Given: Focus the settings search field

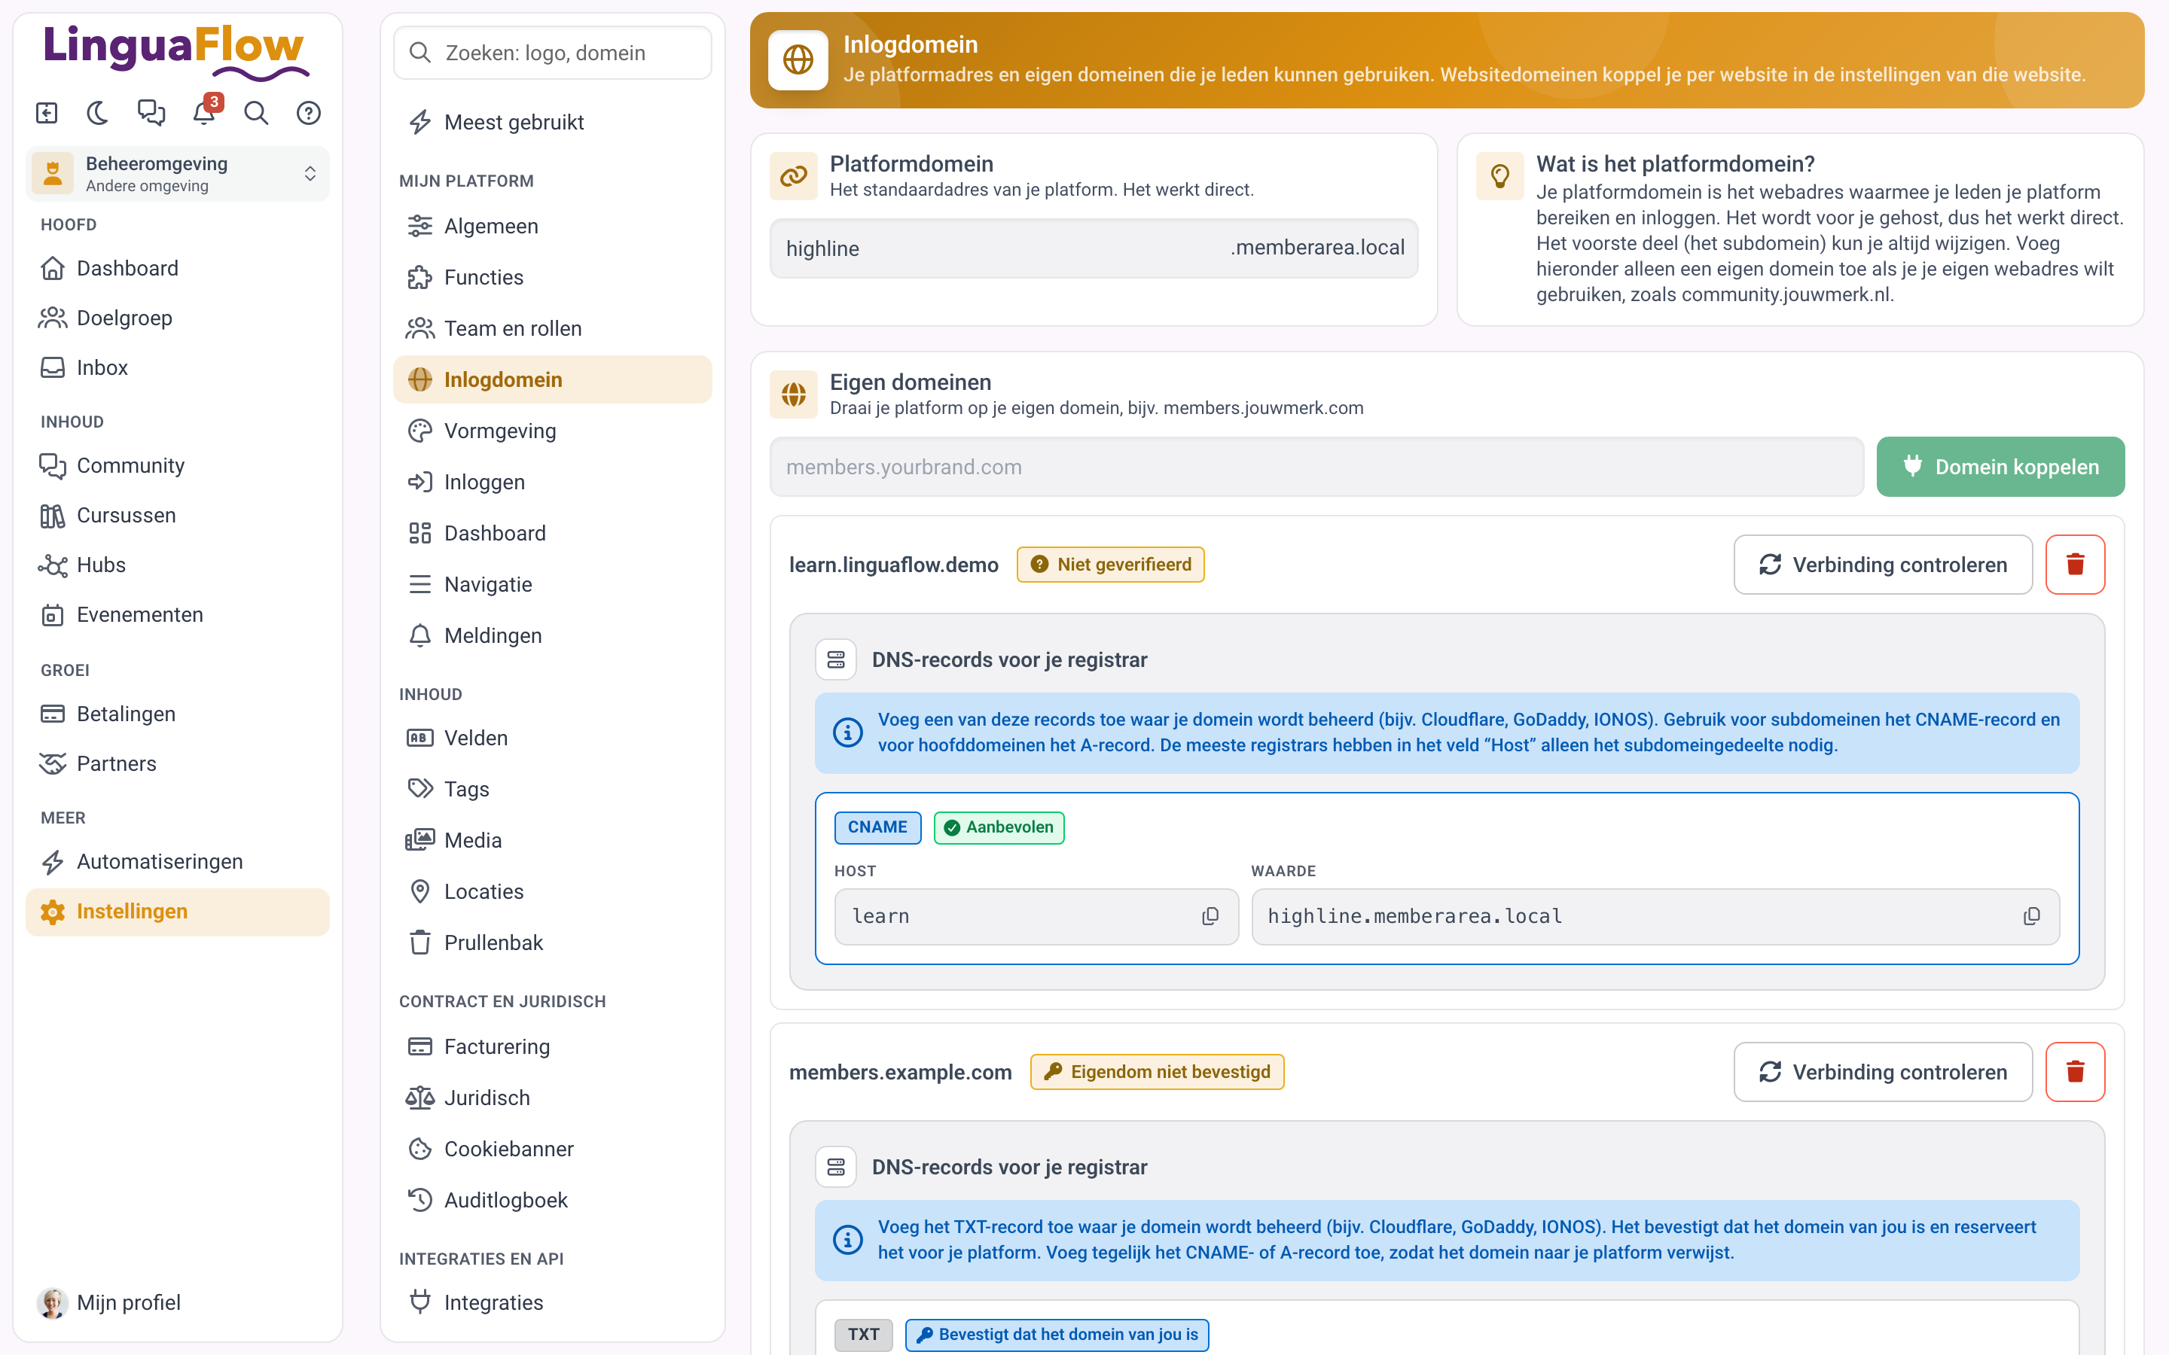Looking at the screenshot, I should pos(552,53).
